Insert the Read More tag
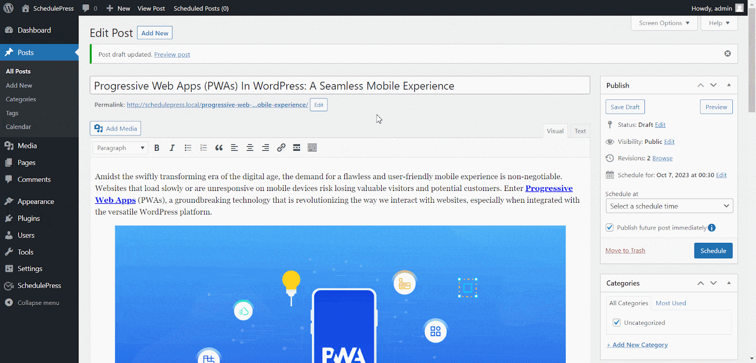Screen dimensions: 756x363 (297, 148)
